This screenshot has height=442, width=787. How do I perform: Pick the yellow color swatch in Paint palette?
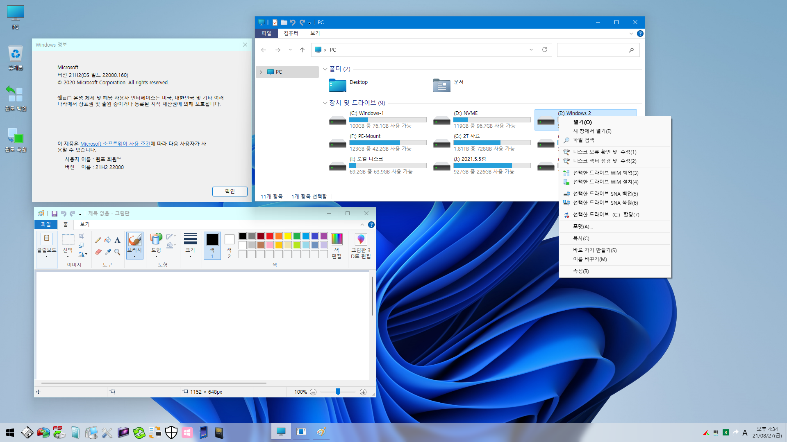pos(288,236)
